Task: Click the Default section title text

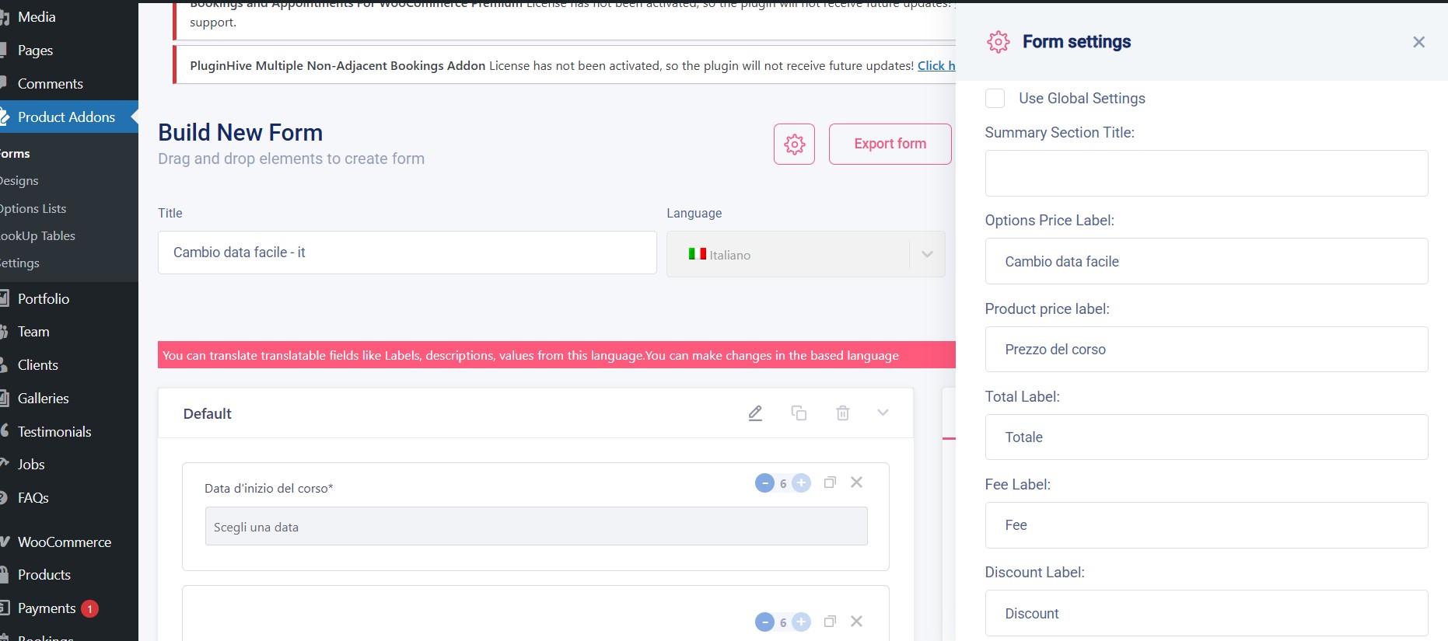Action: coord(208,414)
